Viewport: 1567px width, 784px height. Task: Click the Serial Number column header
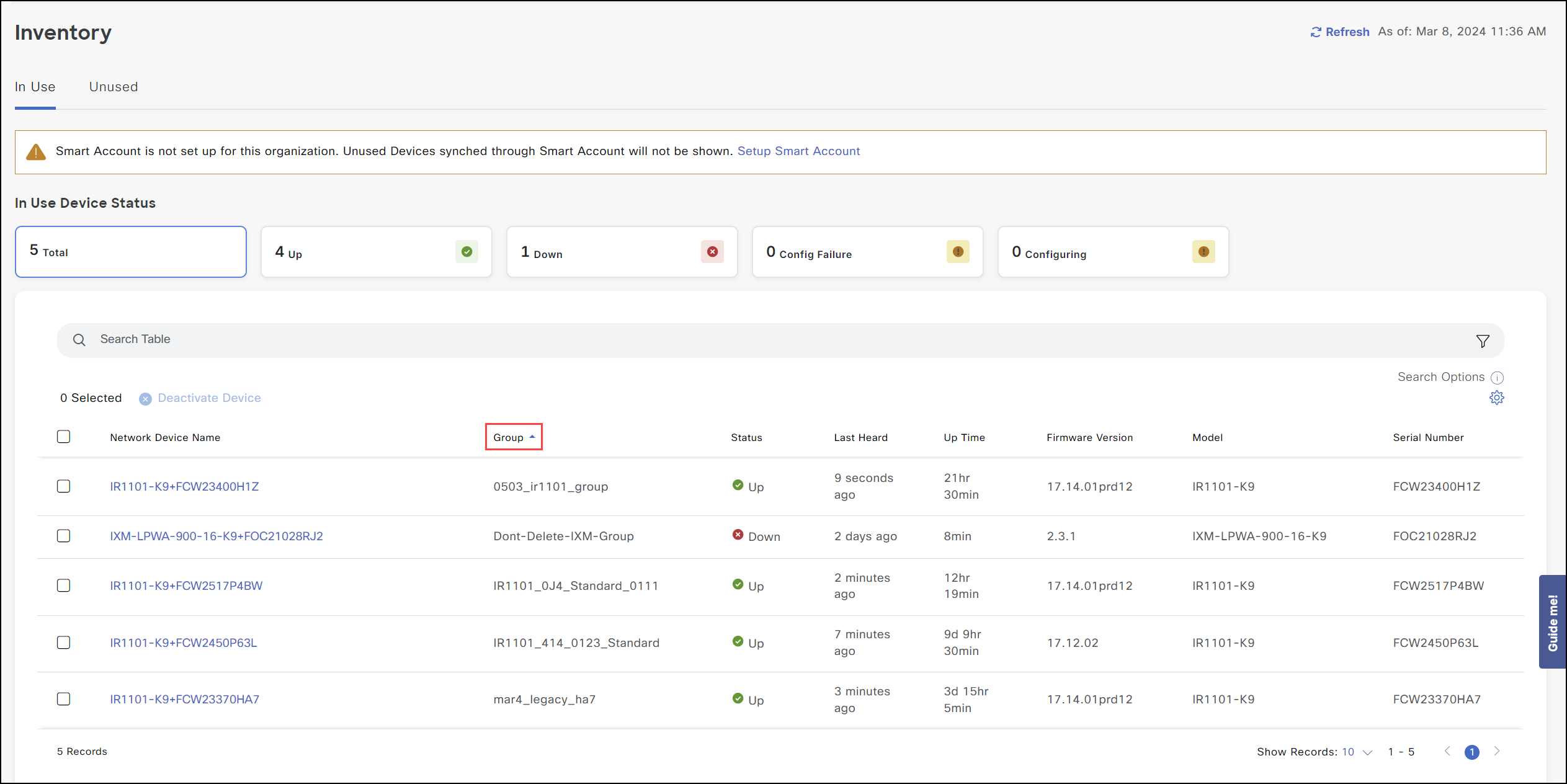point(1428,438)
